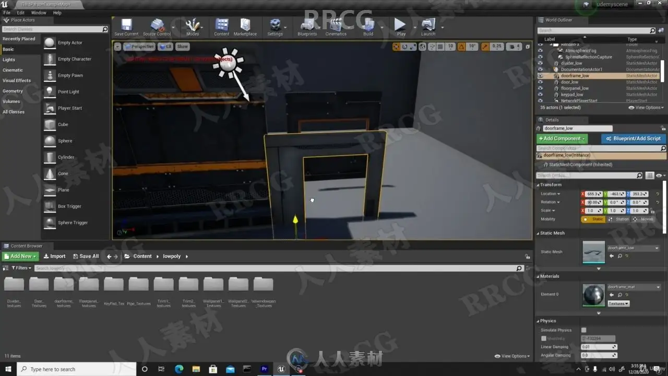Open Microsoft Edge from the taskbar
Viewport: 668px width, 376px height.
[x=178, y=369]
